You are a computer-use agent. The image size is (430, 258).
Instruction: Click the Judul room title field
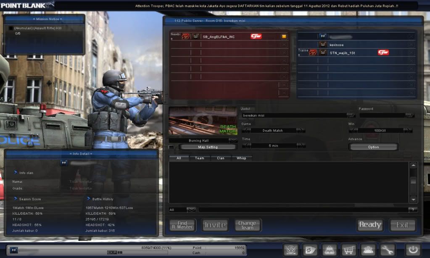(294, 116)
